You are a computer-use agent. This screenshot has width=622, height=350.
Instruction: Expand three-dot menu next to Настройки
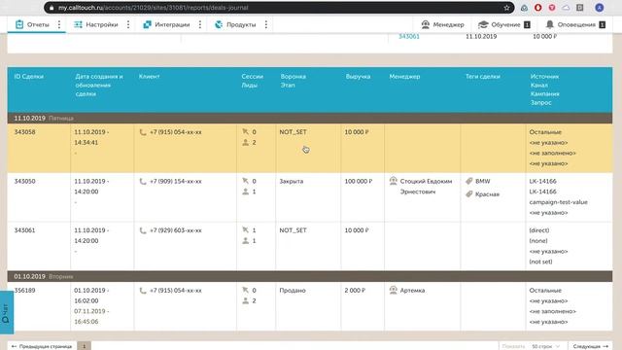coord(128,24)
